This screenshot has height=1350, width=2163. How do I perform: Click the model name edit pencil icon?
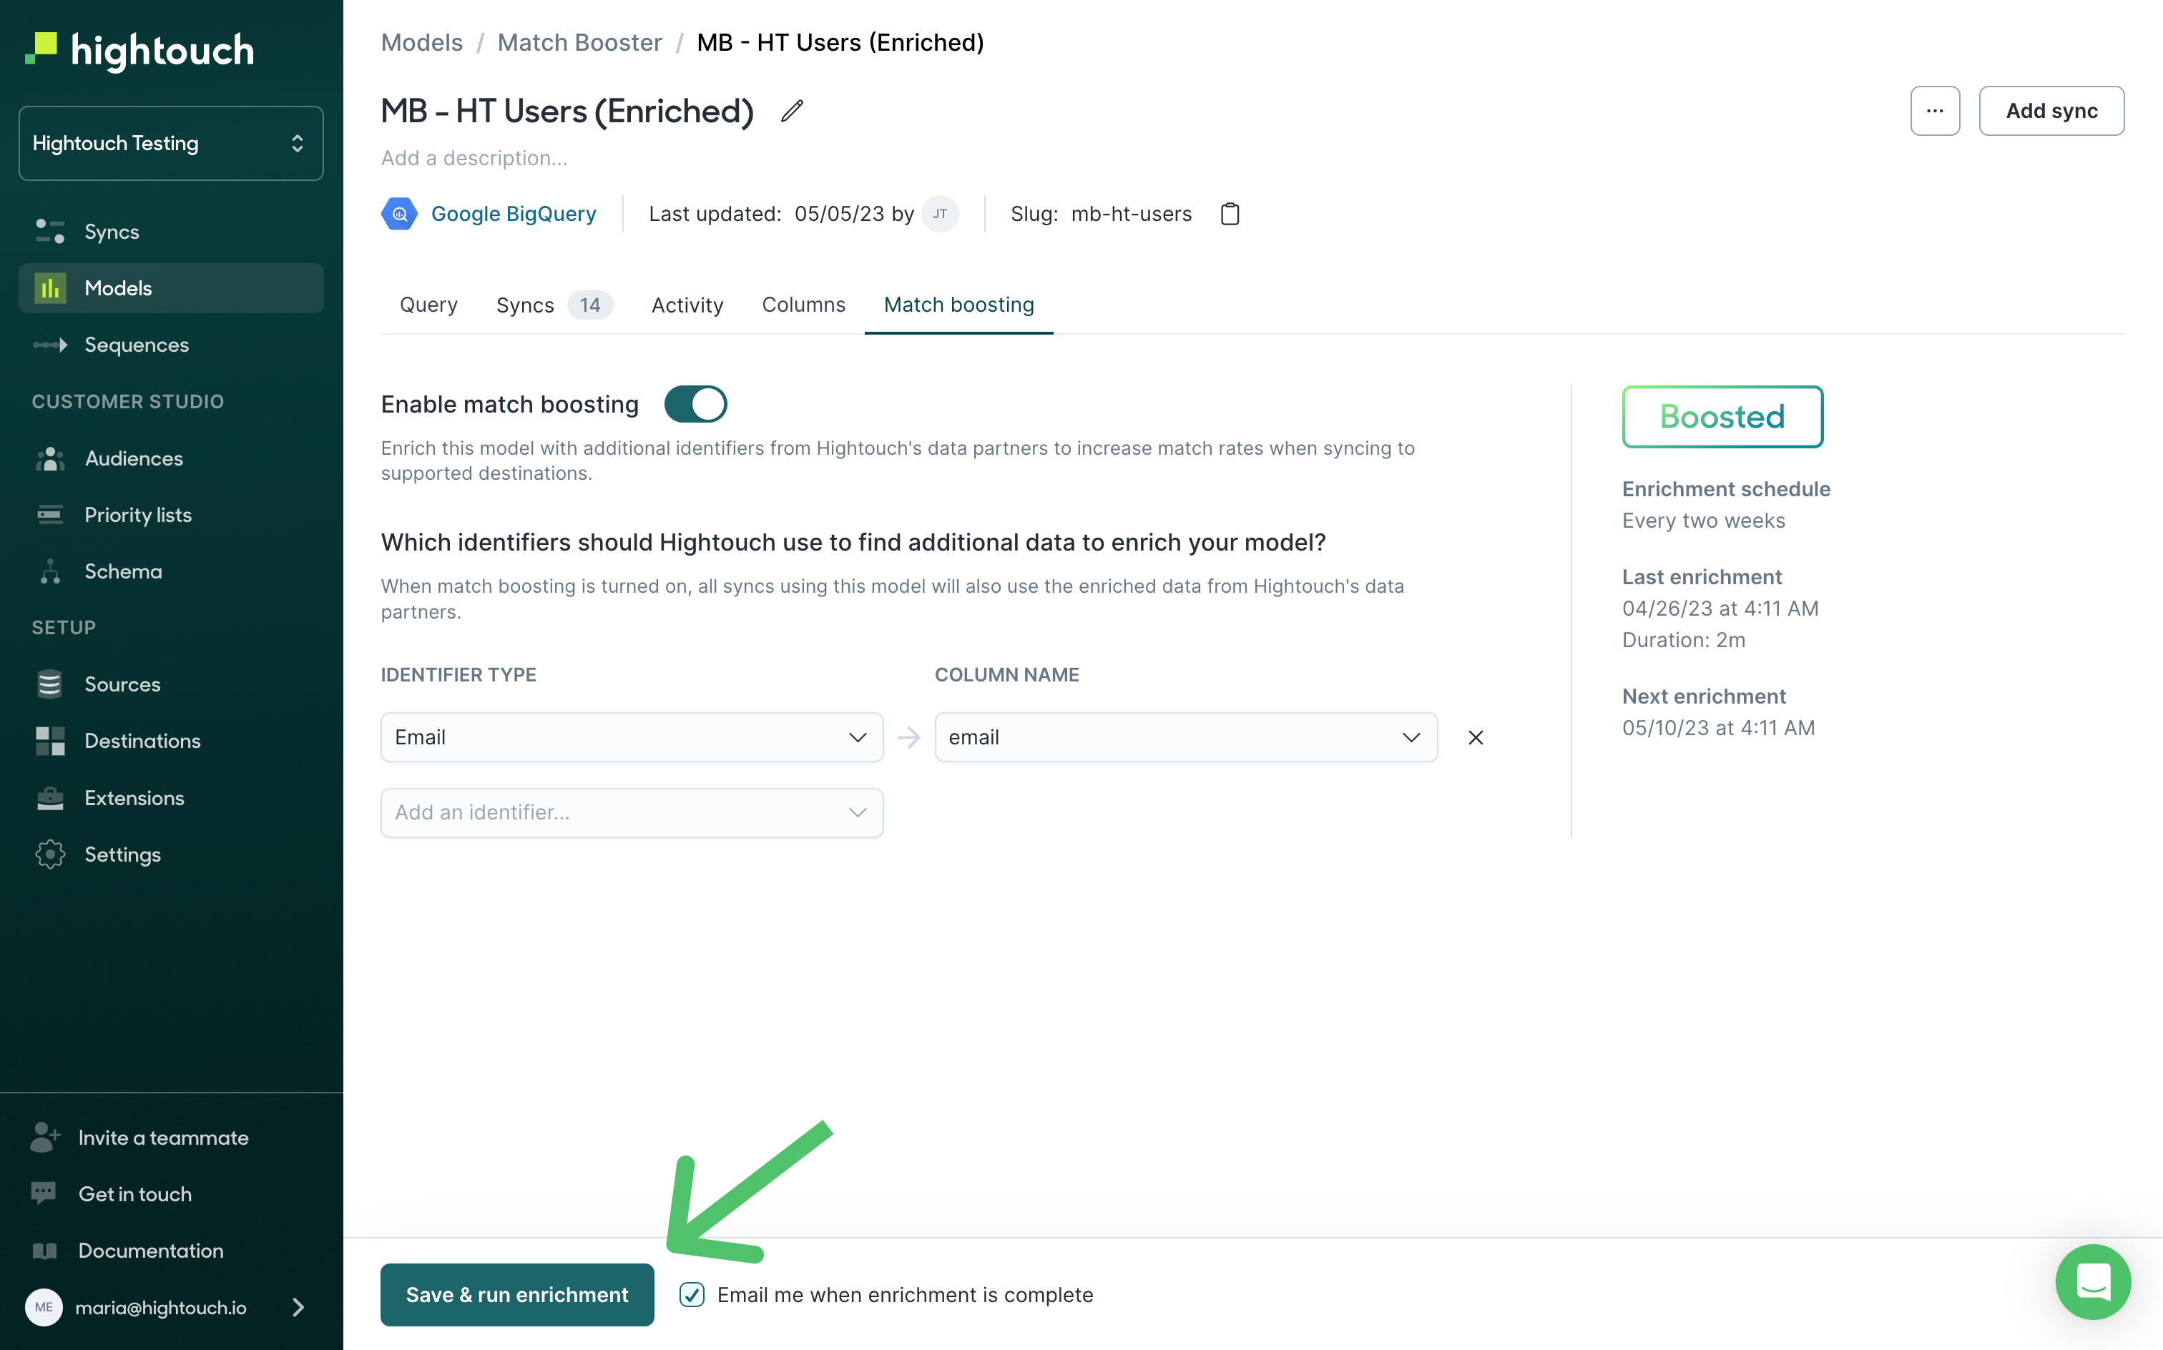click(x=793, y=110)
